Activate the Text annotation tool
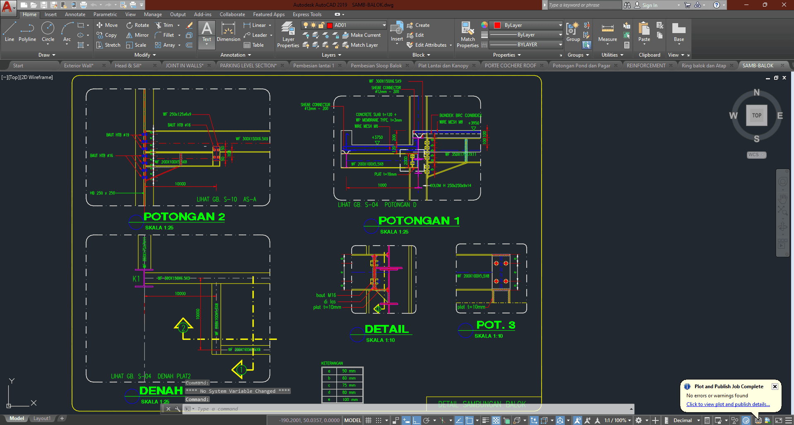The height and width of the screenshot is (425, 794). pyautogui.click(x=206, y=32)
